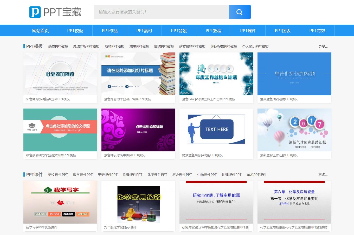This screenshot has width=354, height=235.
Task: Open the 动态PPT模板 category link
Action: (58, 46)
